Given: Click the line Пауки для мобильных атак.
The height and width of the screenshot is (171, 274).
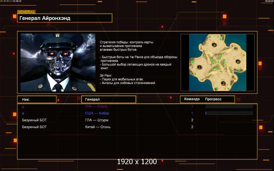Looking at the screenshot, I should [x=122, y=79].
